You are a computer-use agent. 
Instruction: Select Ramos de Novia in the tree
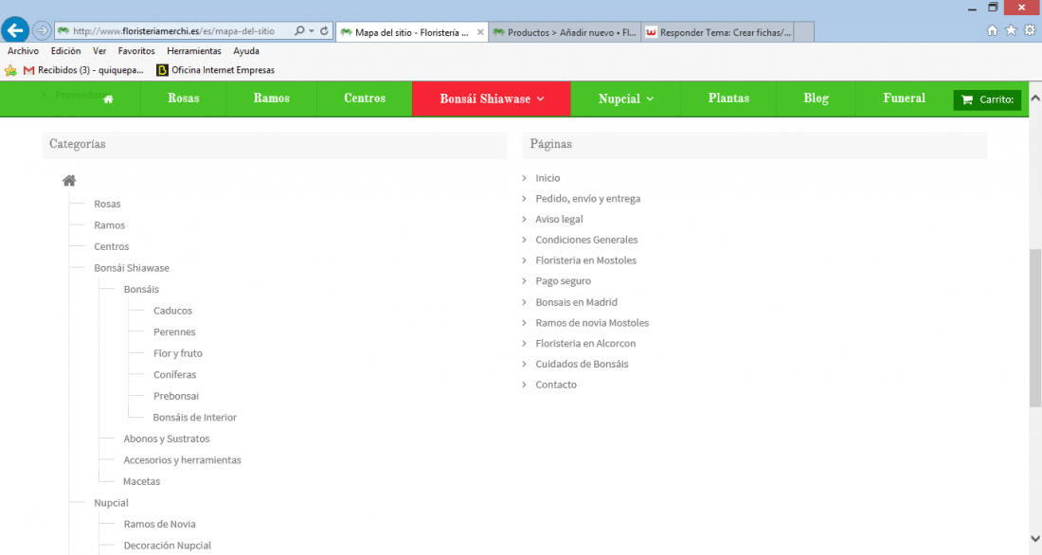159,524
